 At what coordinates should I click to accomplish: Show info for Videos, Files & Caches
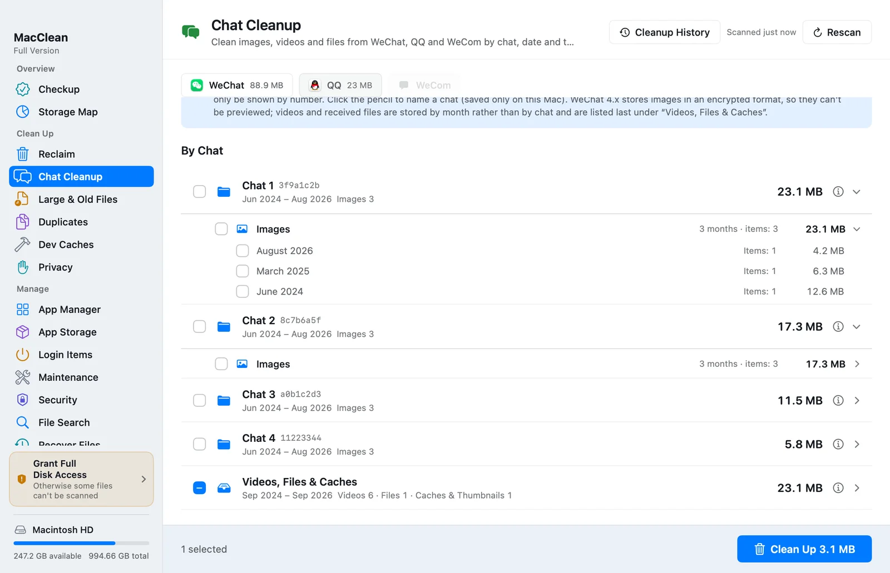click(838, 488)
